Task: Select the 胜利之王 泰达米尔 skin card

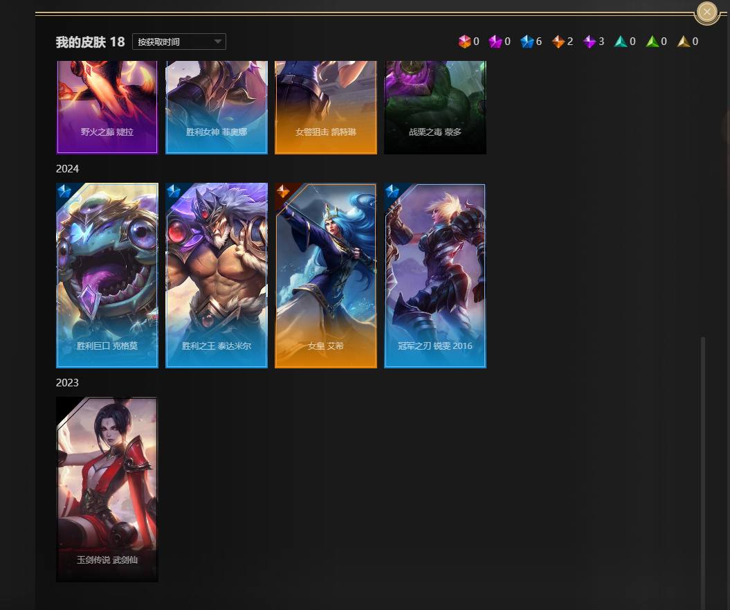Action: (x=217, y=276)
